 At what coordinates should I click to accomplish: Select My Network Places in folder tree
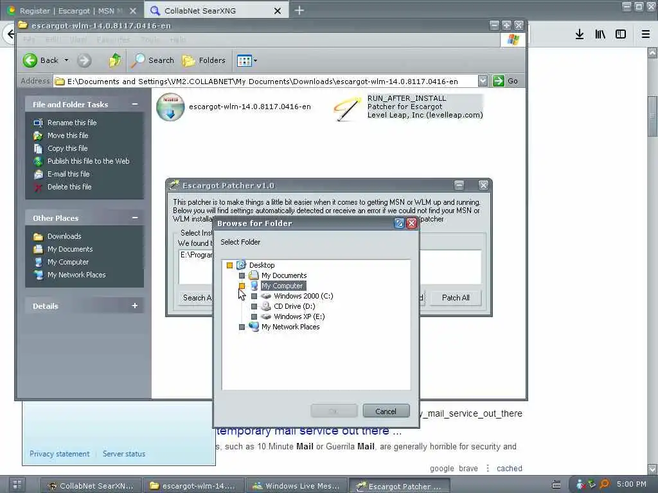tap(290, 327)
